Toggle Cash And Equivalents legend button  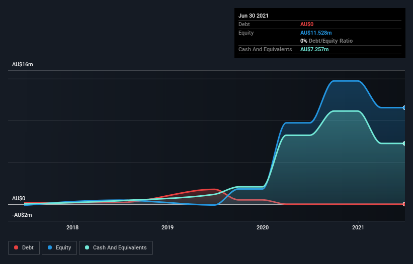116,248
